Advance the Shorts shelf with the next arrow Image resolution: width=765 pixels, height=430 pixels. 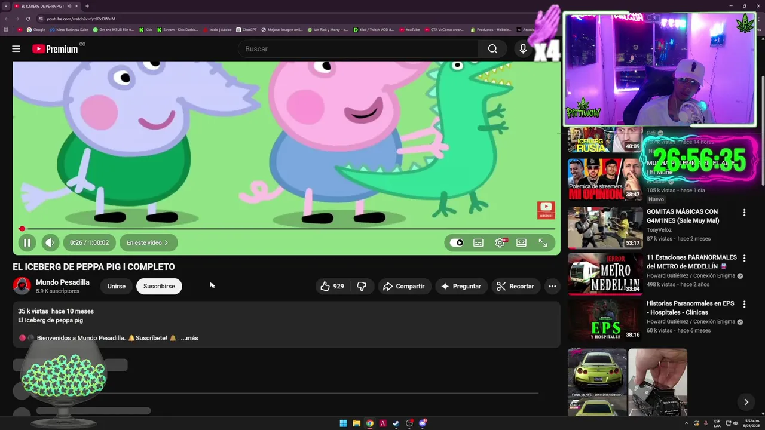[746, 402]
